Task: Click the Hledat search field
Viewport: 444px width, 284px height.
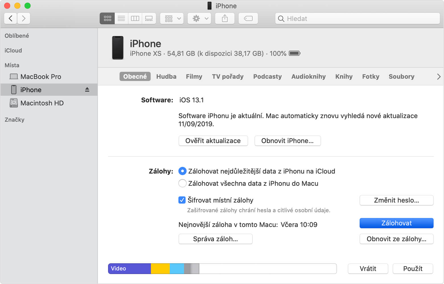Action: click(357, 18)
